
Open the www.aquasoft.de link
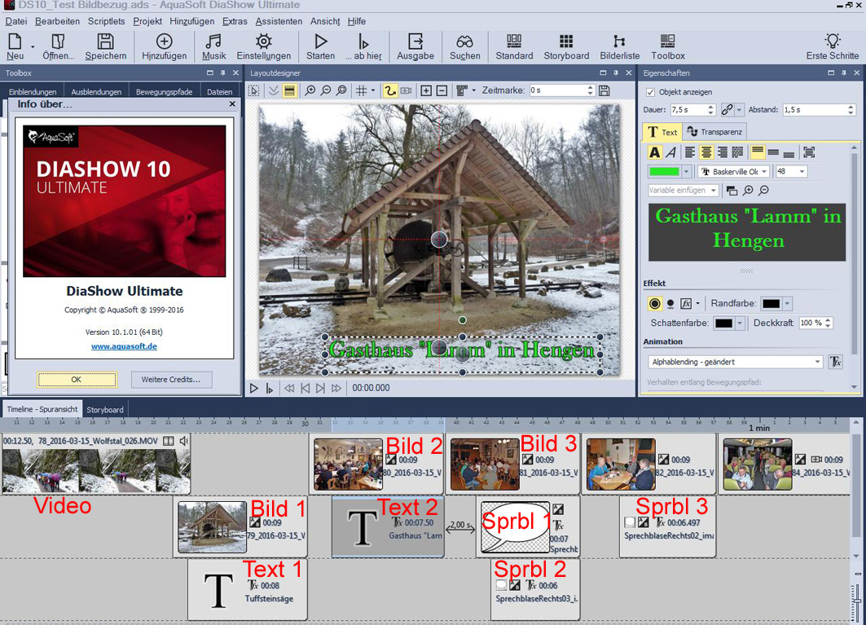point(124,346)
